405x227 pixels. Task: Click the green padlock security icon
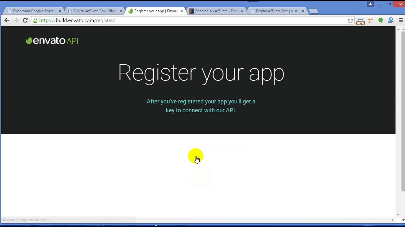coord(35,20)
